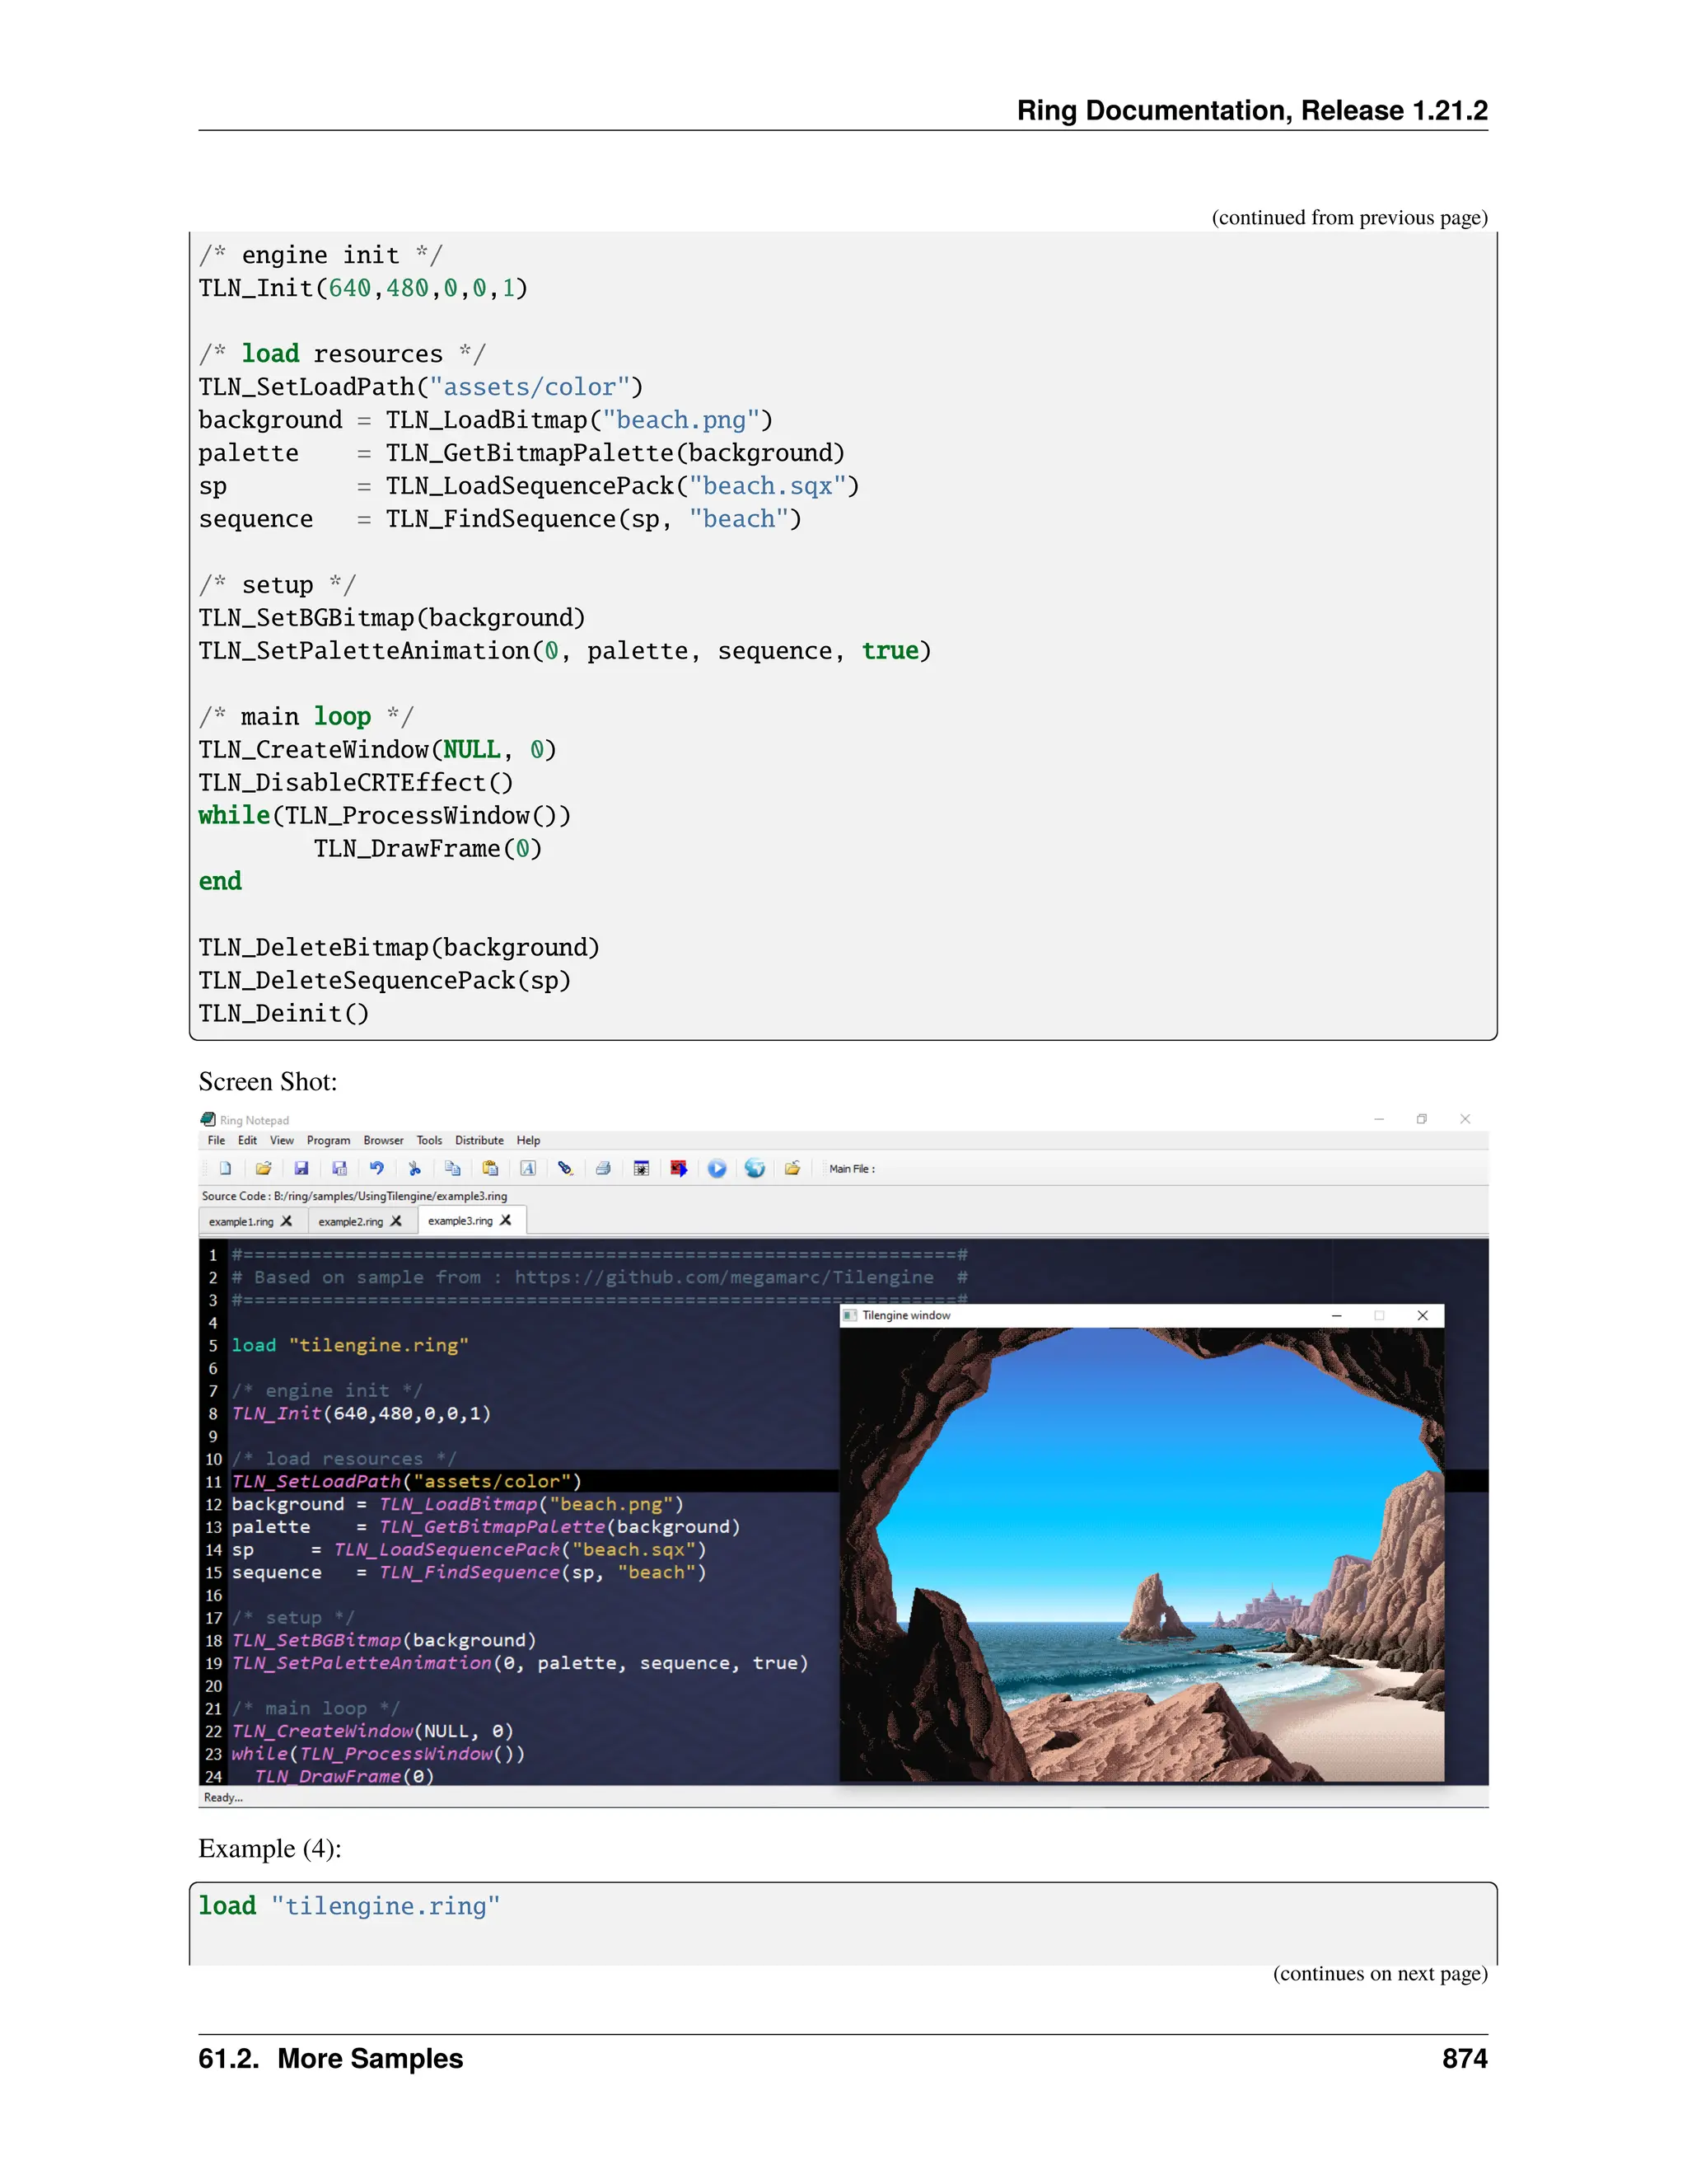Run program with blue play icon
The height and width of the screenshot is (2184, 1687).
pyautogui.click(x=717, y=1168)
